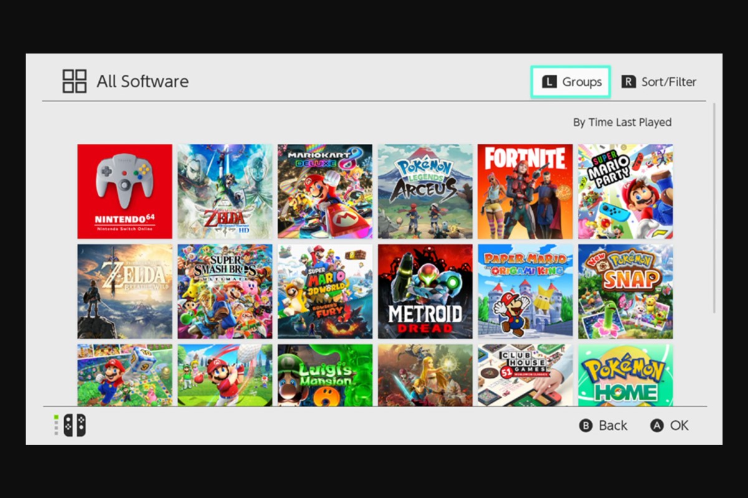
Task: Open Super Mario Party
Action: [x=625, y=190]
